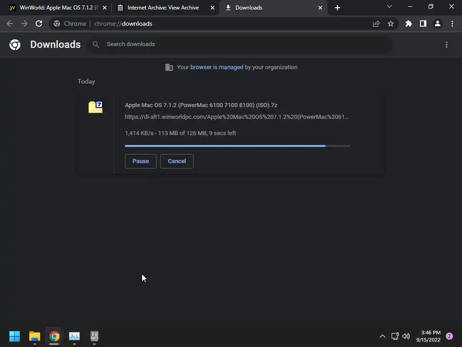The height and width of the screenshot is (347, 462).
Task: Open a new tab with the plus button
Action: click(x=337, y=8)
